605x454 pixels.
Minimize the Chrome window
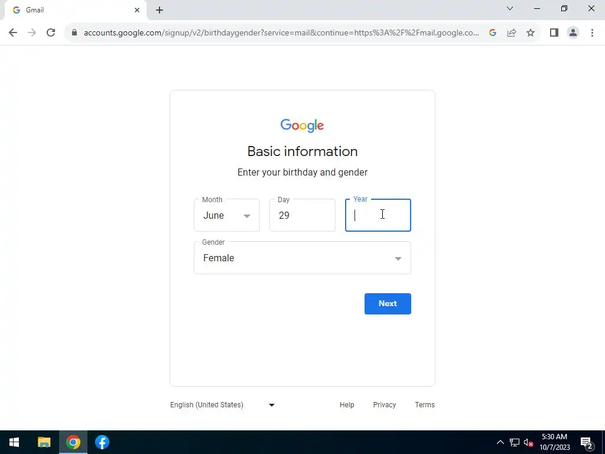pos(537,8)
